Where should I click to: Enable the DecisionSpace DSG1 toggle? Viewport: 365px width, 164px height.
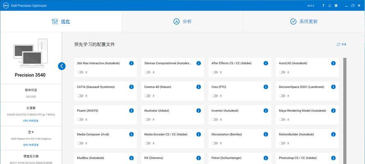click(x=282, y=96)
